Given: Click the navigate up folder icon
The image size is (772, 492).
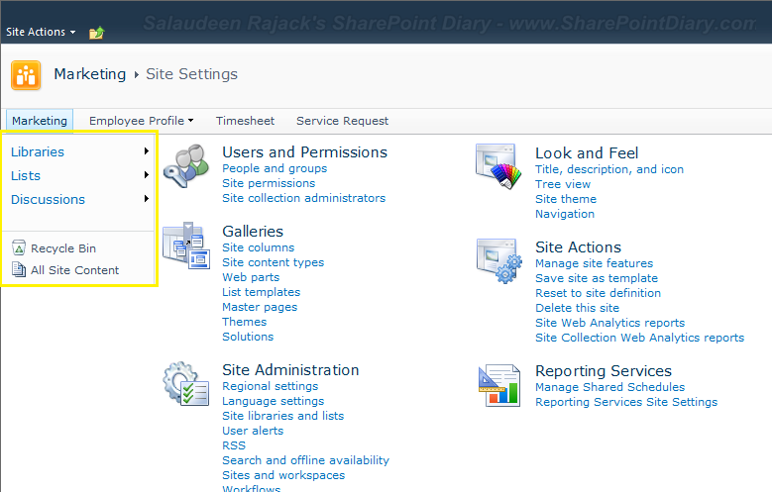Looking at the screenshot, I should click(96, 33).
